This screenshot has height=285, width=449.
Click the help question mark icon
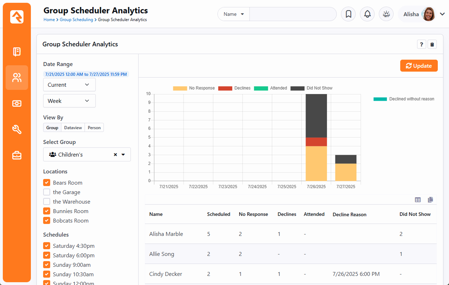[421, 45]
